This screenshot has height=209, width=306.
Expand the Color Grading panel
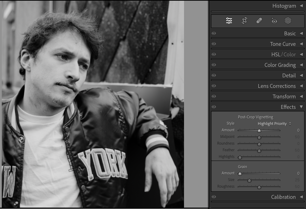(301, 65)
